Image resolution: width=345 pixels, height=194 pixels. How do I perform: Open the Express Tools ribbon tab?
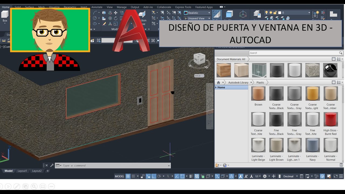coord(183,7)
